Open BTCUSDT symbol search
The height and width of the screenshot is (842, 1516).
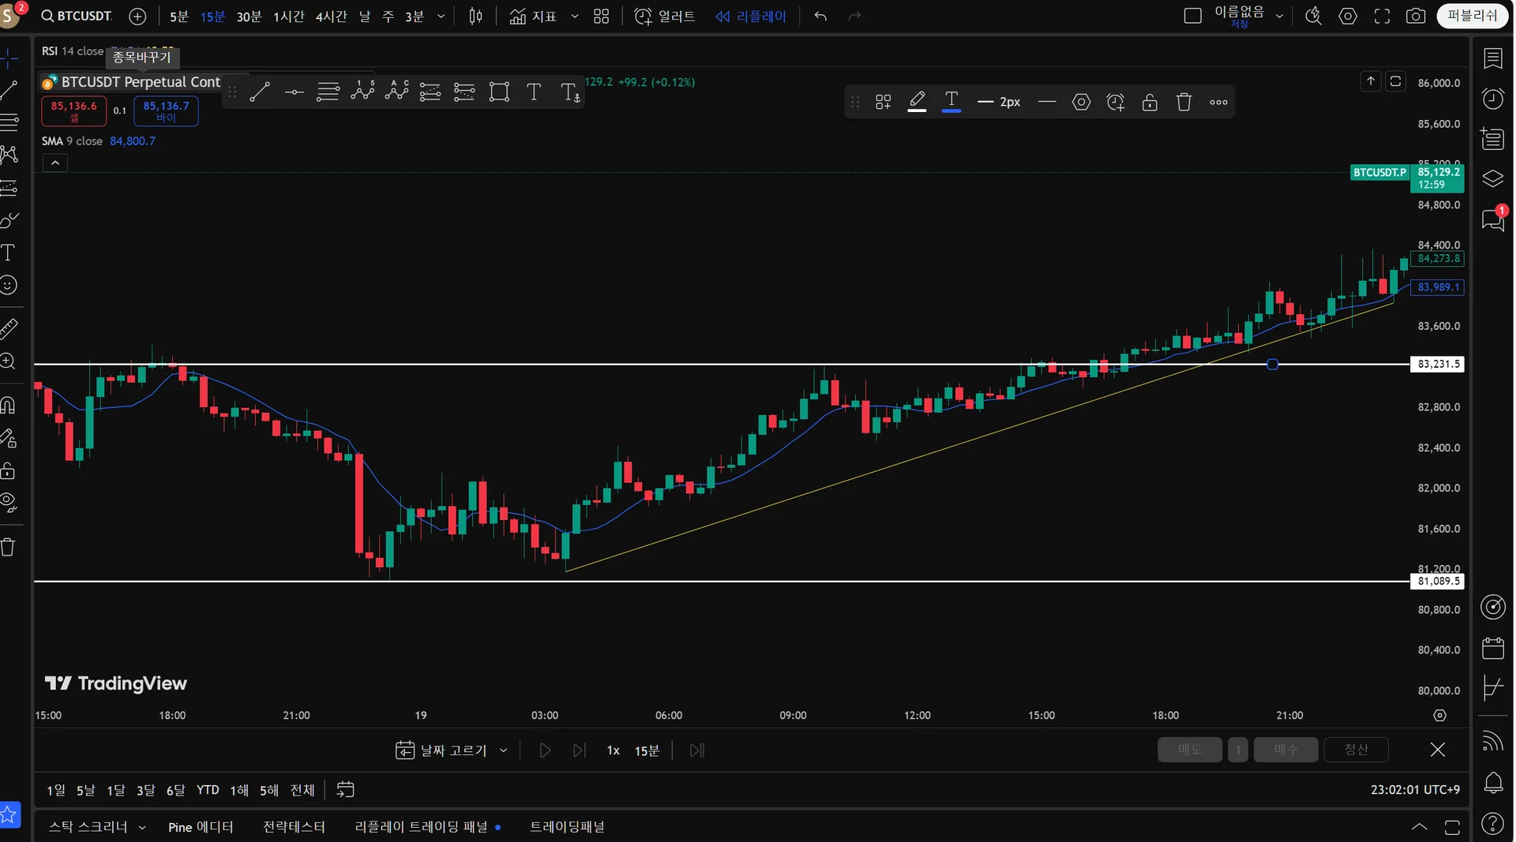click(77, 16)
